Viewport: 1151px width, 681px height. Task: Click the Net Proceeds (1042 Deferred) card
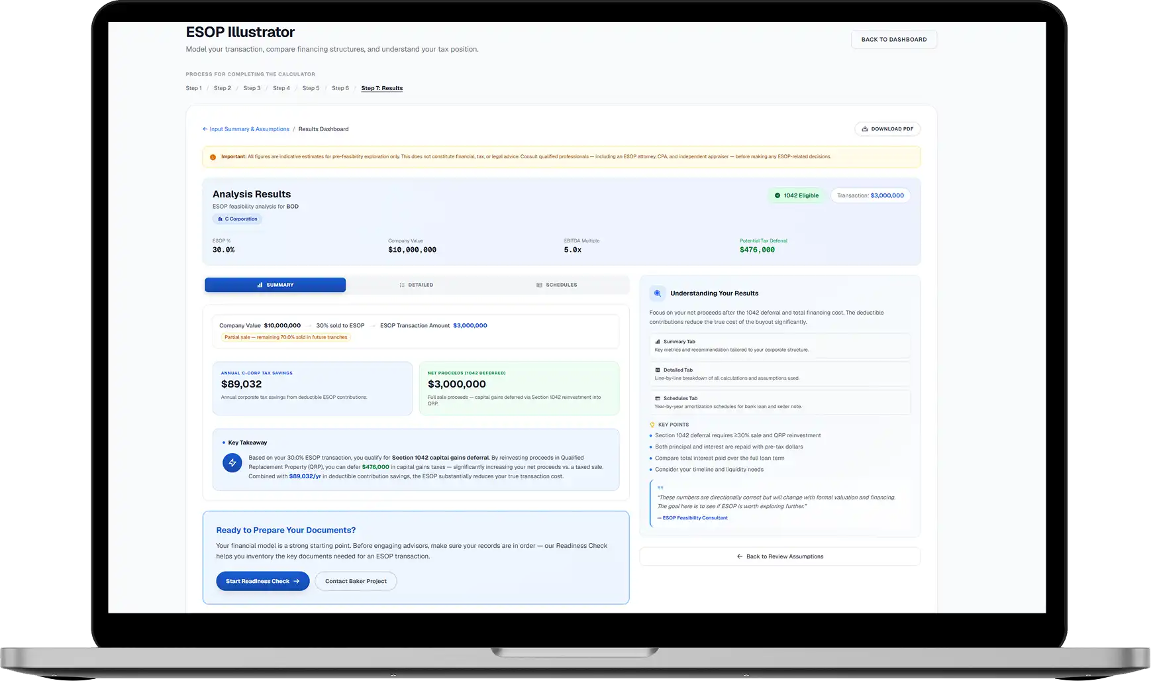click(x=519, y=388)
